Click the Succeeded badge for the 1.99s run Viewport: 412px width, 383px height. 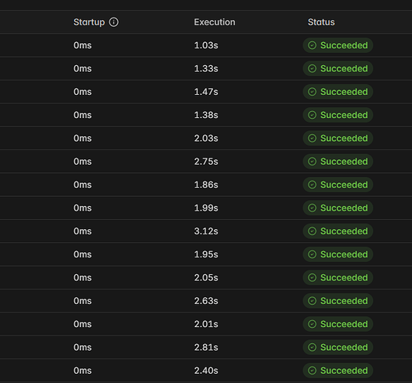[338, 208]
